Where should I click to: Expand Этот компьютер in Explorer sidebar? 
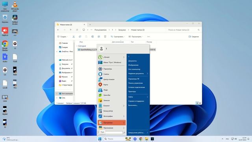(x=57, y=93)
